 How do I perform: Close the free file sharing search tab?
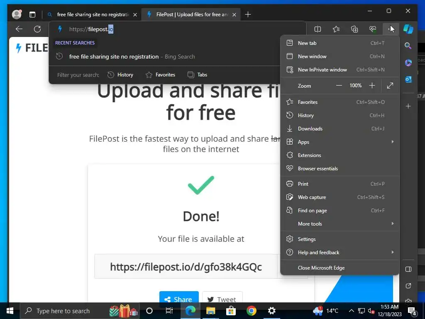135,15
